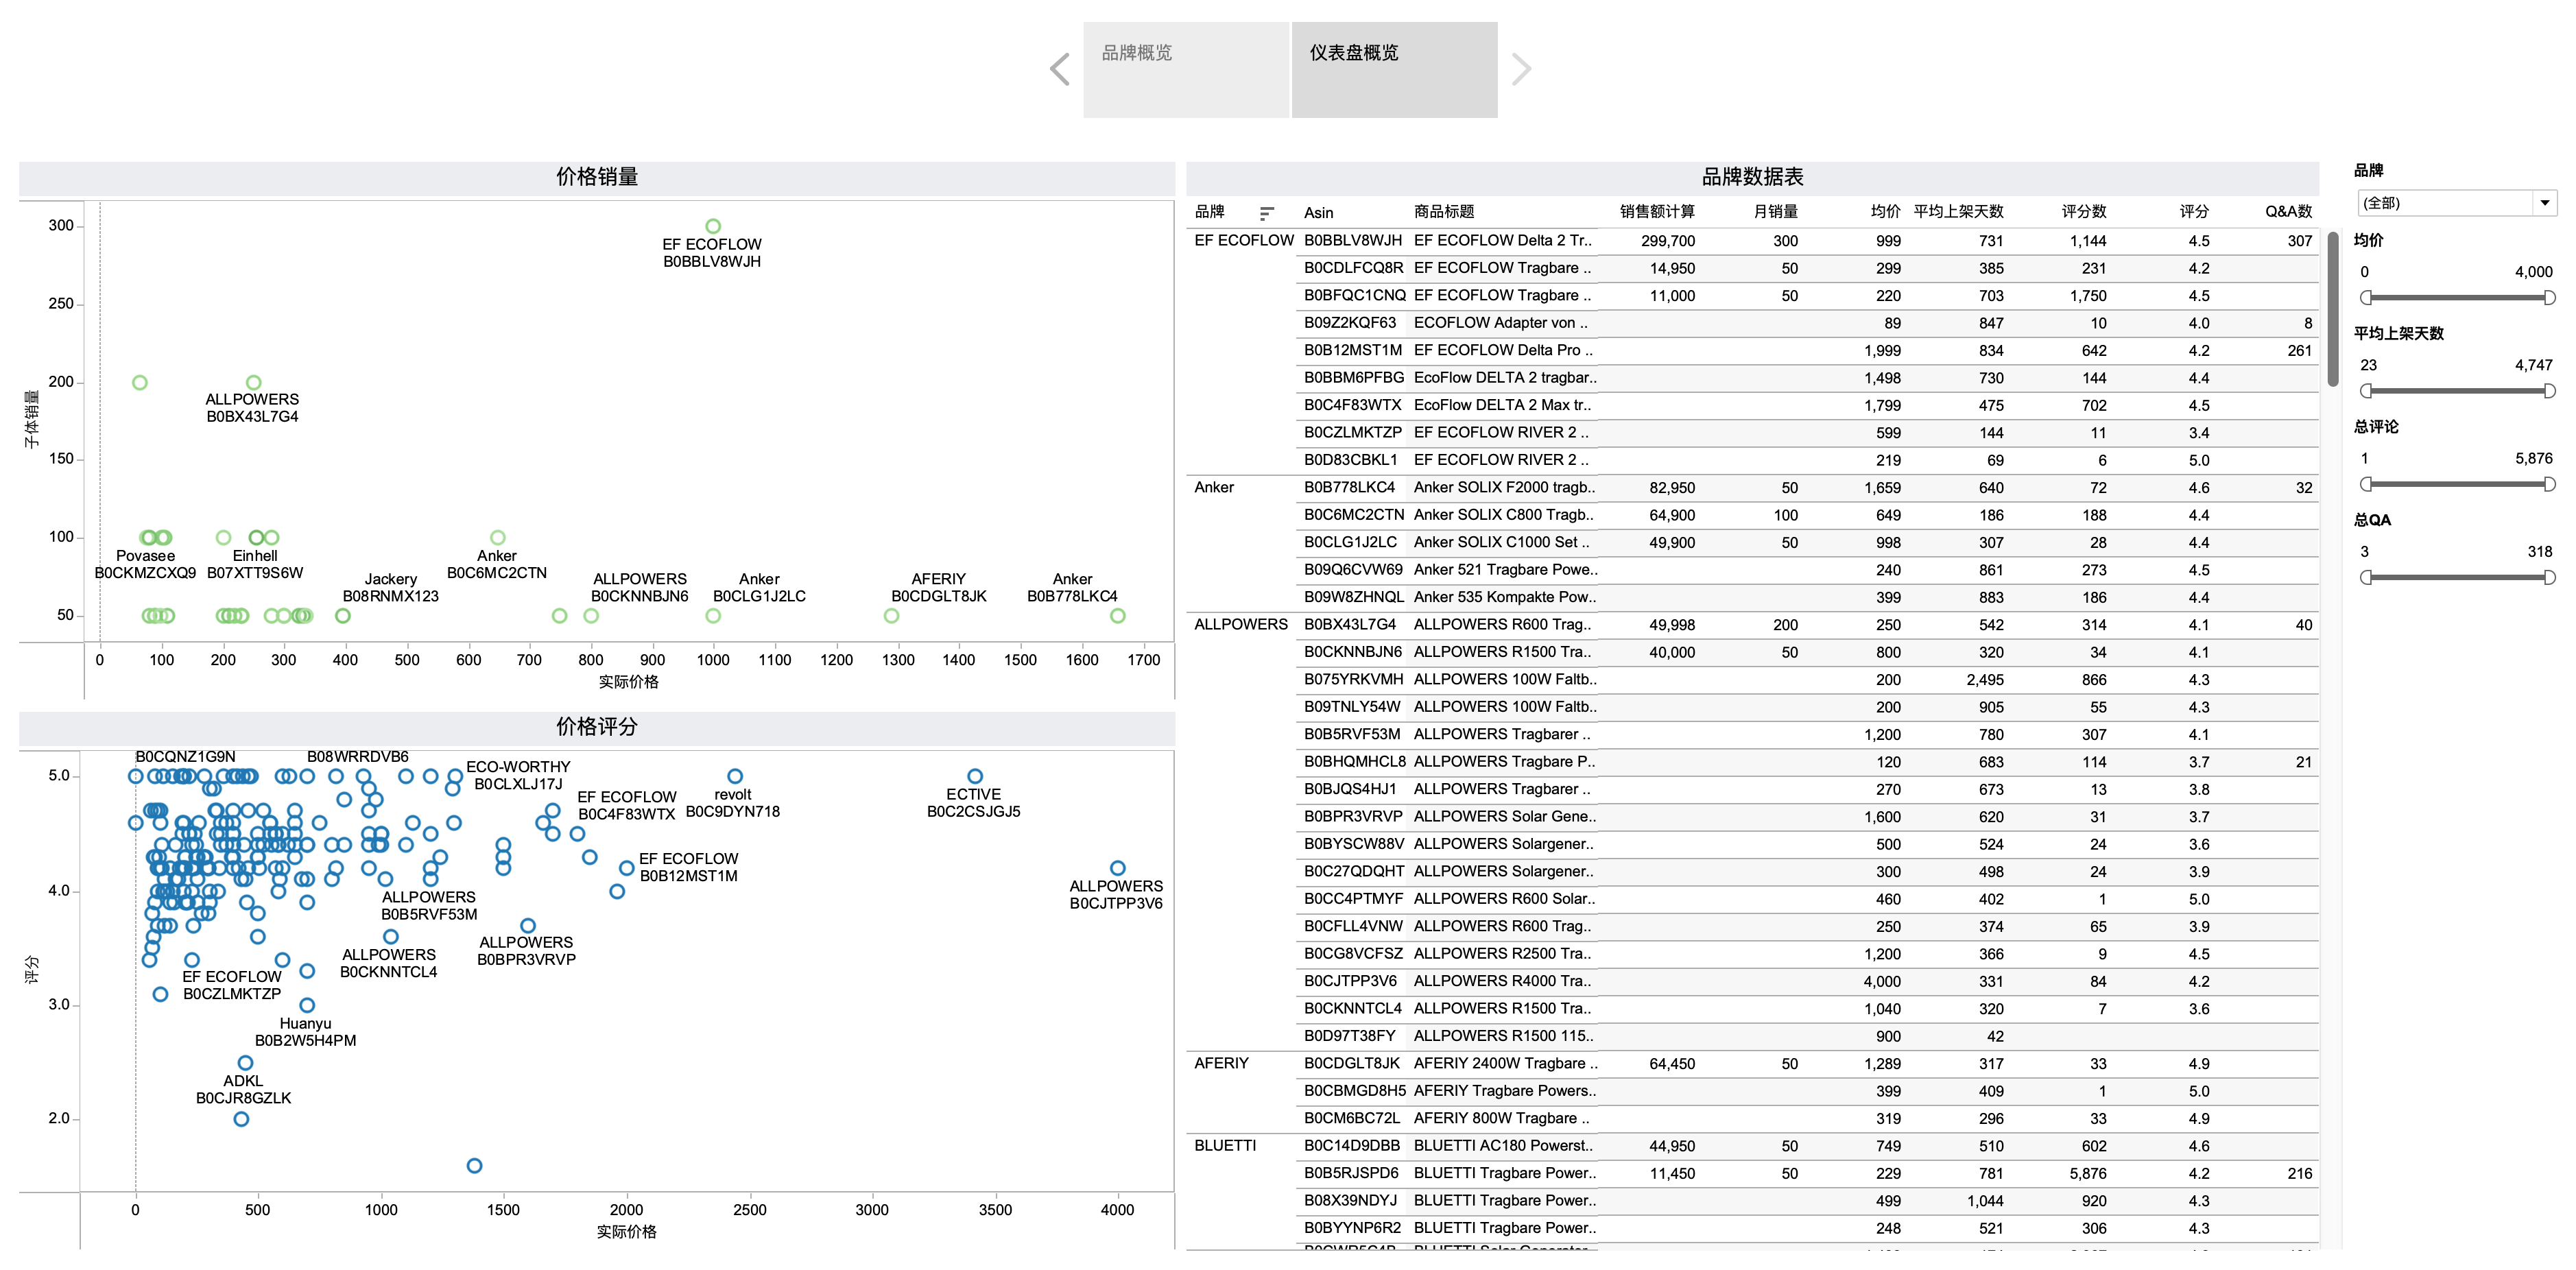Image resolution: width=2576 pixels, height=1270 pixels.
Task: Click the 商品标题 column header
Action: [x=1444, y=212]
